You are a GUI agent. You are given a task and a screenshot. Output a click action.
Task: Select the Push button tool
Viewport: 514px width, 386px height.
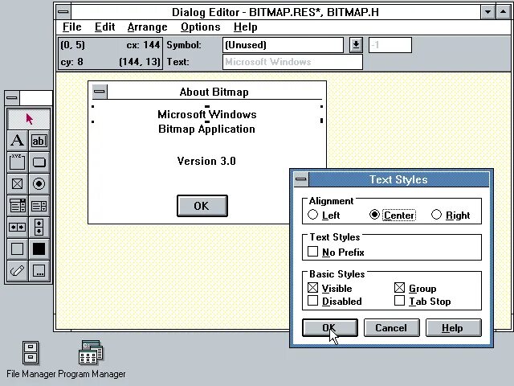[x=39, y=162]
